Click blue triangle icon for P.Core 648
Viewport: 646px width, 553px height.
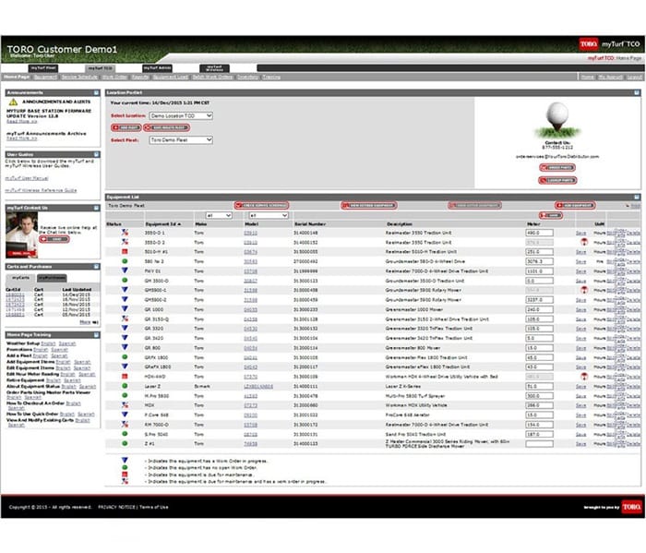tap(125, 415)
